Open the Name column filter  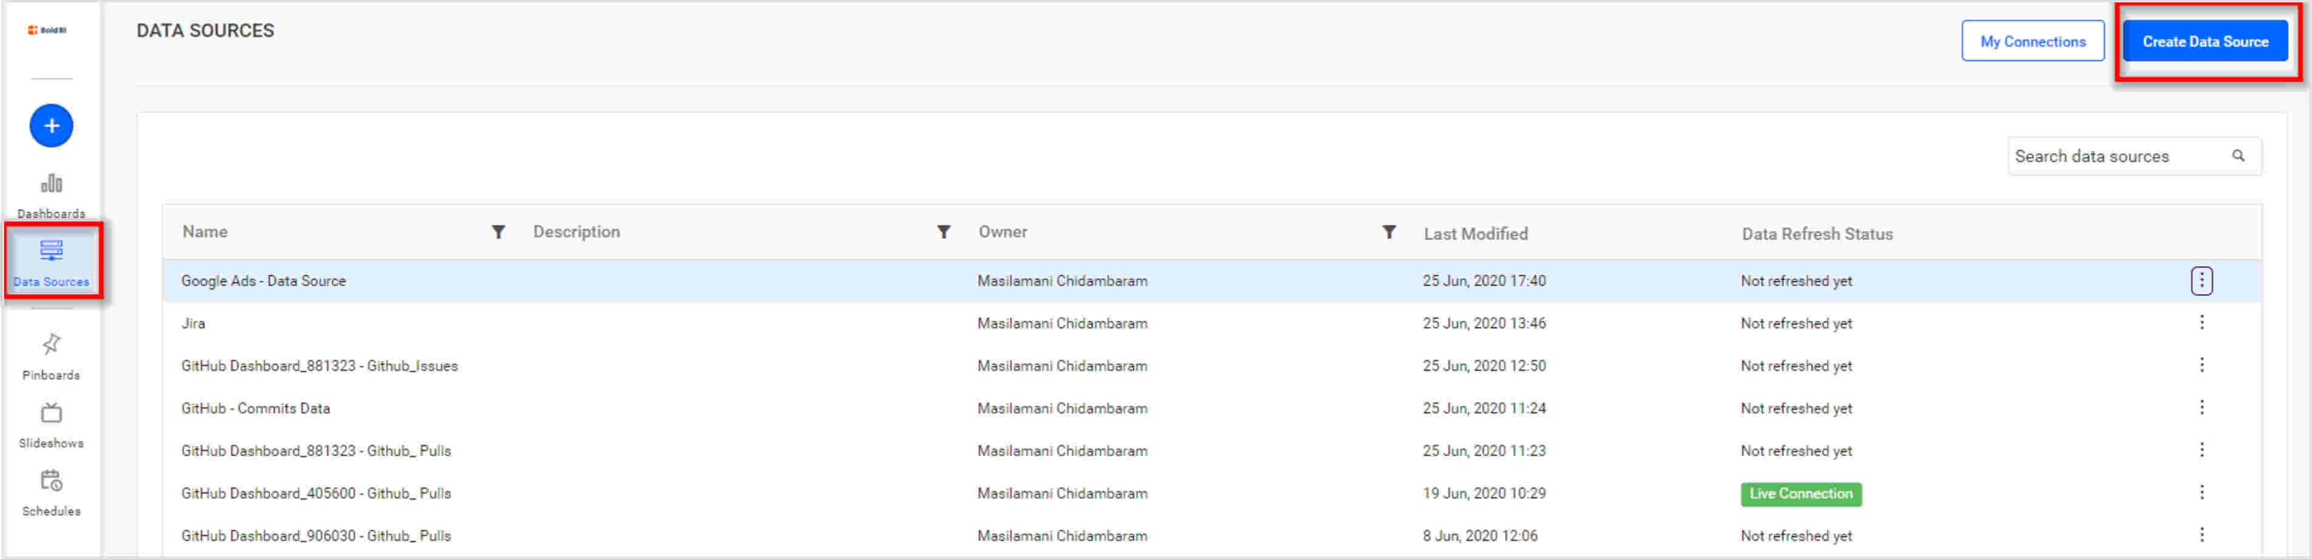click(498, 232)
